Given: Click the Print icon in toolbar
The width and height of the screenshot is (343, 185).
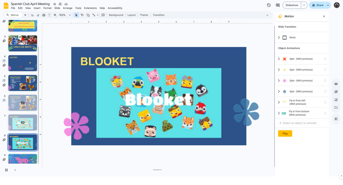Looking at the screenshot, I should pos(44,15).
